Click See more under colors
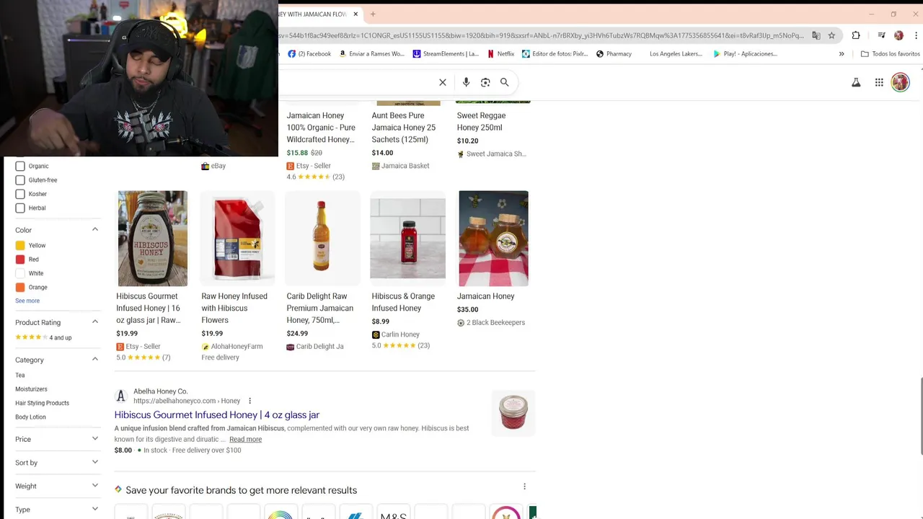 27,301
